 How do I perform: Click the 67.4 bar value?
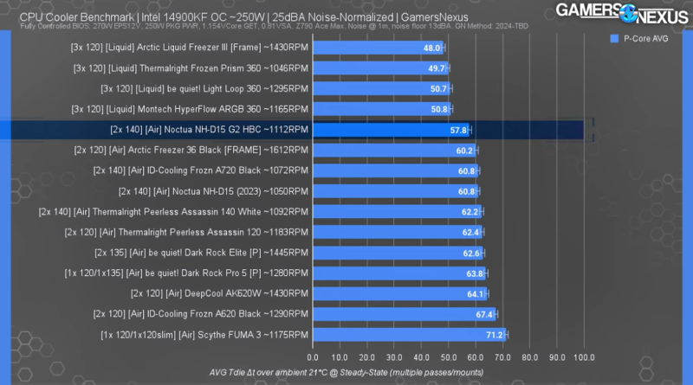click(x=484, y=314)
